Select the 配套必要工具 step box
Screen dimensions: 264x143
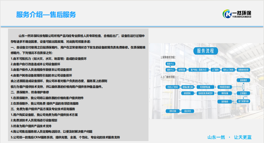click(x=188, y=87)
